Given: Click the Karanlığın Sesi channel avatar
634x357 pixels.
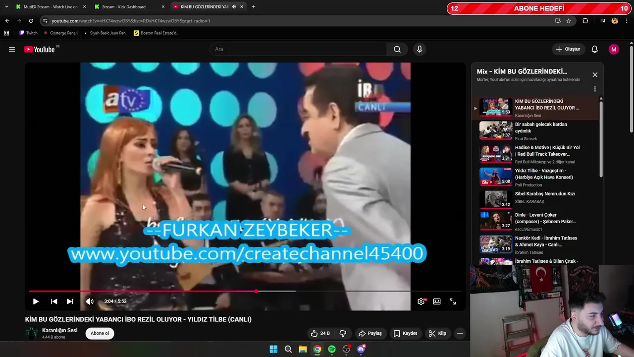Looking at the screenshot, I should point(32,333).
